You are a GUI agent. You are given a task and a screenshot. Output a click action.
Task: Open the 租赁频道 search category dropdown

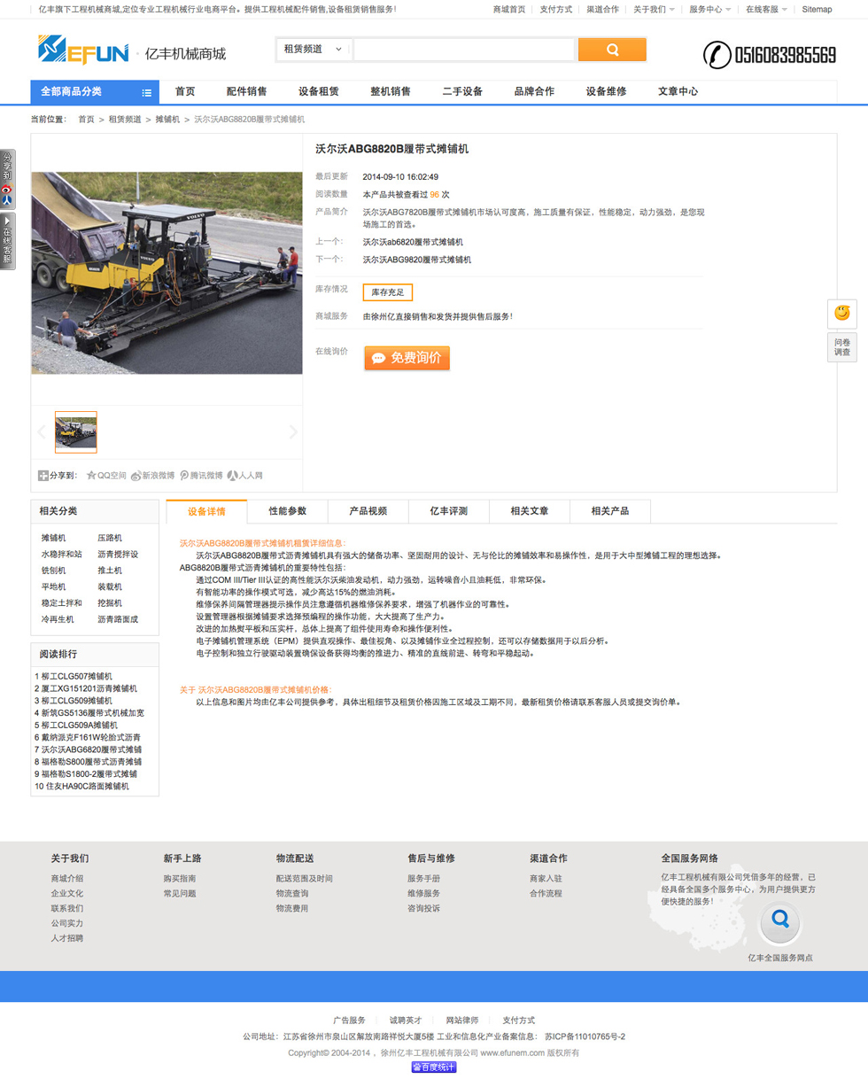coord(314,50)
